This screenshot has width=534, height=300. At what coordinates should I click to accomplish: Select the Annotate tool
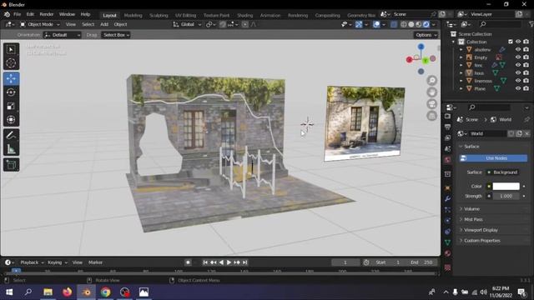11,135
